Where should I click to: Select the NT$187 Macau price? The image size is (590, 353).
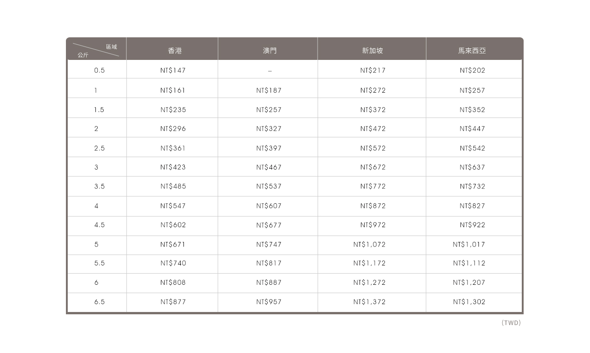click(x=269, y=90)
